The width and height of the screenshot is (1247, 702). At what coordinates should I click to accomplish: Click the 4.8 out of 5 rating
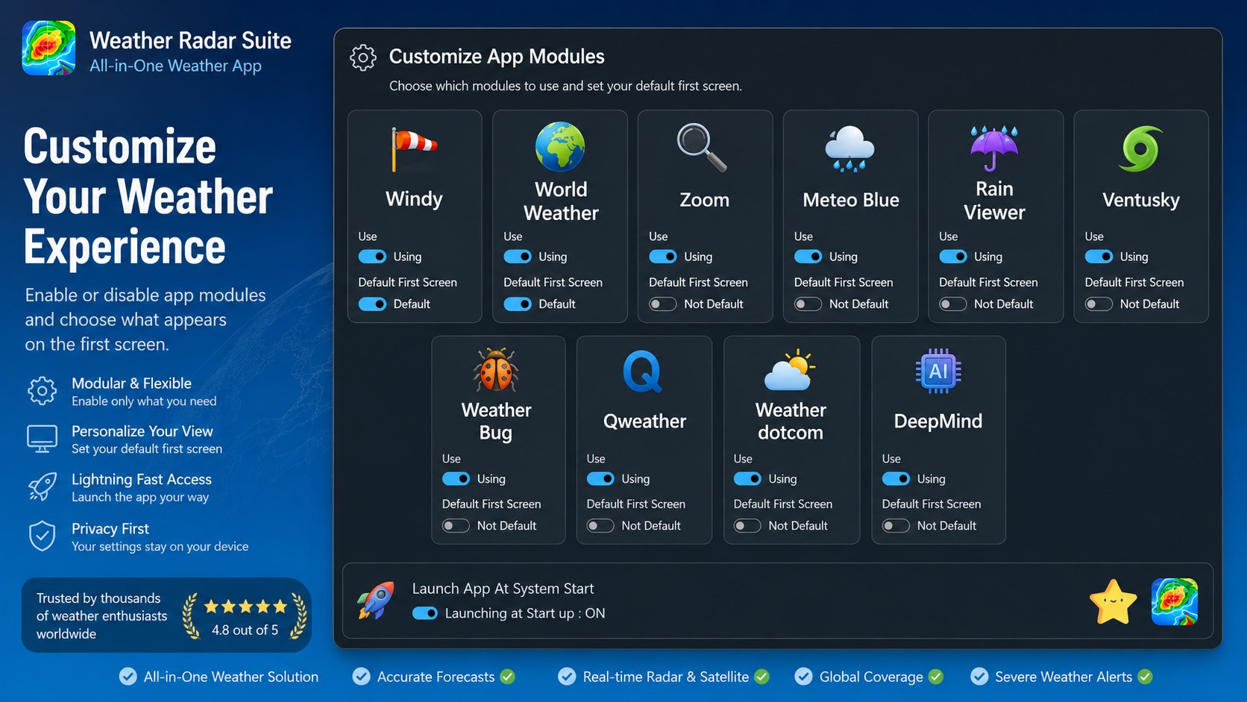point(245,630)
